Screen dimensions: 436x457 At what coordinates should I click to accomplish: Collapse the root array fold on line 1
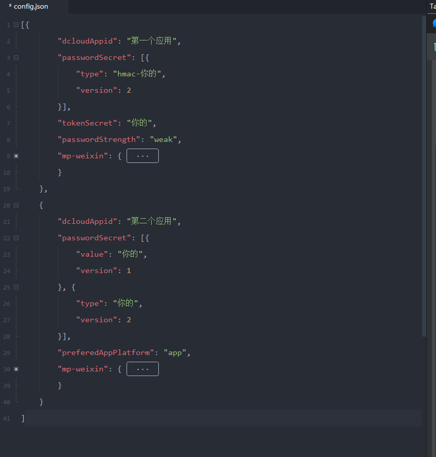pos(16,25)
